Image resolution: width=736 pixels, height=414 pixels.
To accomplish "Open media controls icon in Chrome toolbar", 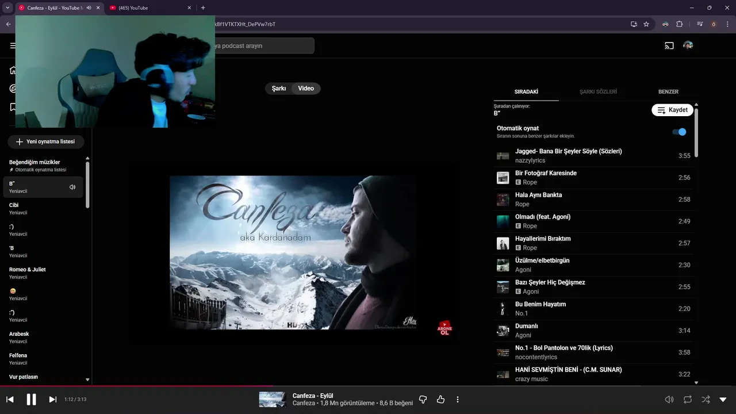I will click(x=700, y=24).
